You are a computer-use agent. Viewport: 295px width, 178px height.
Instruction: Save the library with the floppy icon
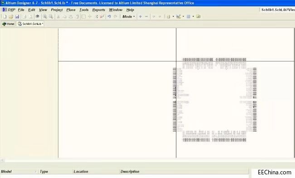17,17
